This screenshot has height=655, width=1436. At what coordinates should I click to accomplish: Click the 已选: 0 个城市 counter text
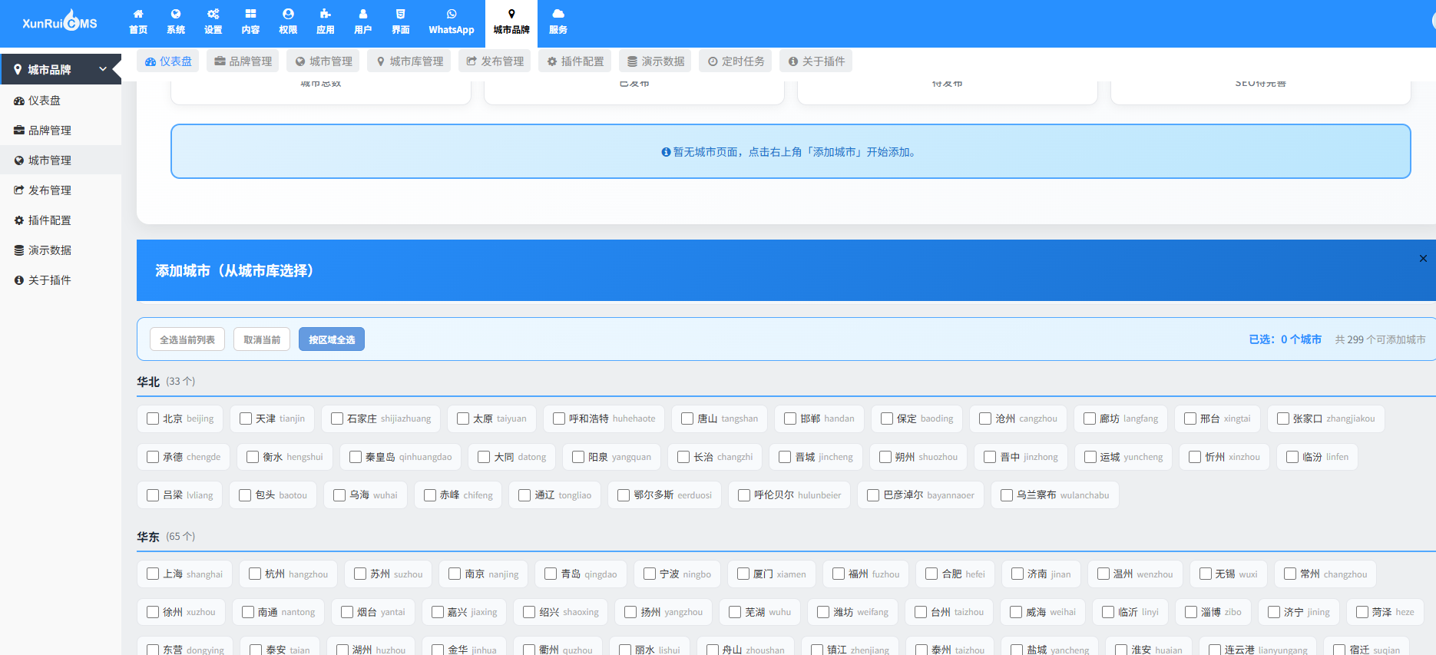1285,339
